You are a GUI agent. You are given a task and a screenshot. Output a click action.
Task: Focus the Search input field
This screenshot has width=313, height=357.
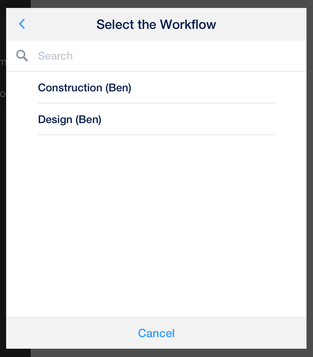pos(162,56)
